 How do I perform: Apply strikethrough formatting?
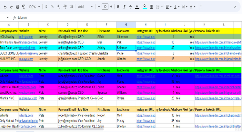(130, 7)
